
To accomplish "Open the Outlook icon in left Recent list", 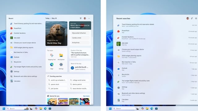I will (11, 57).
